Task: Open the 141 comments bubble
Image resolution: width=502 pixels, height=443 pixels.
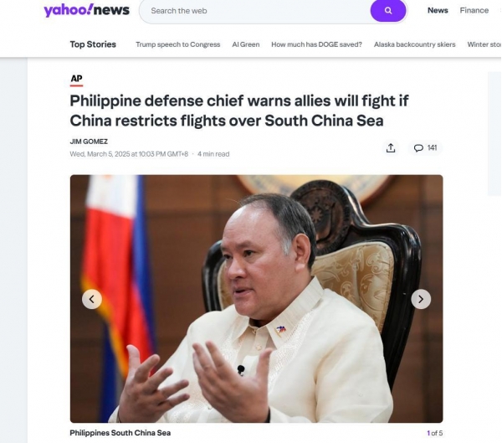Action: [x=425, y=147]
